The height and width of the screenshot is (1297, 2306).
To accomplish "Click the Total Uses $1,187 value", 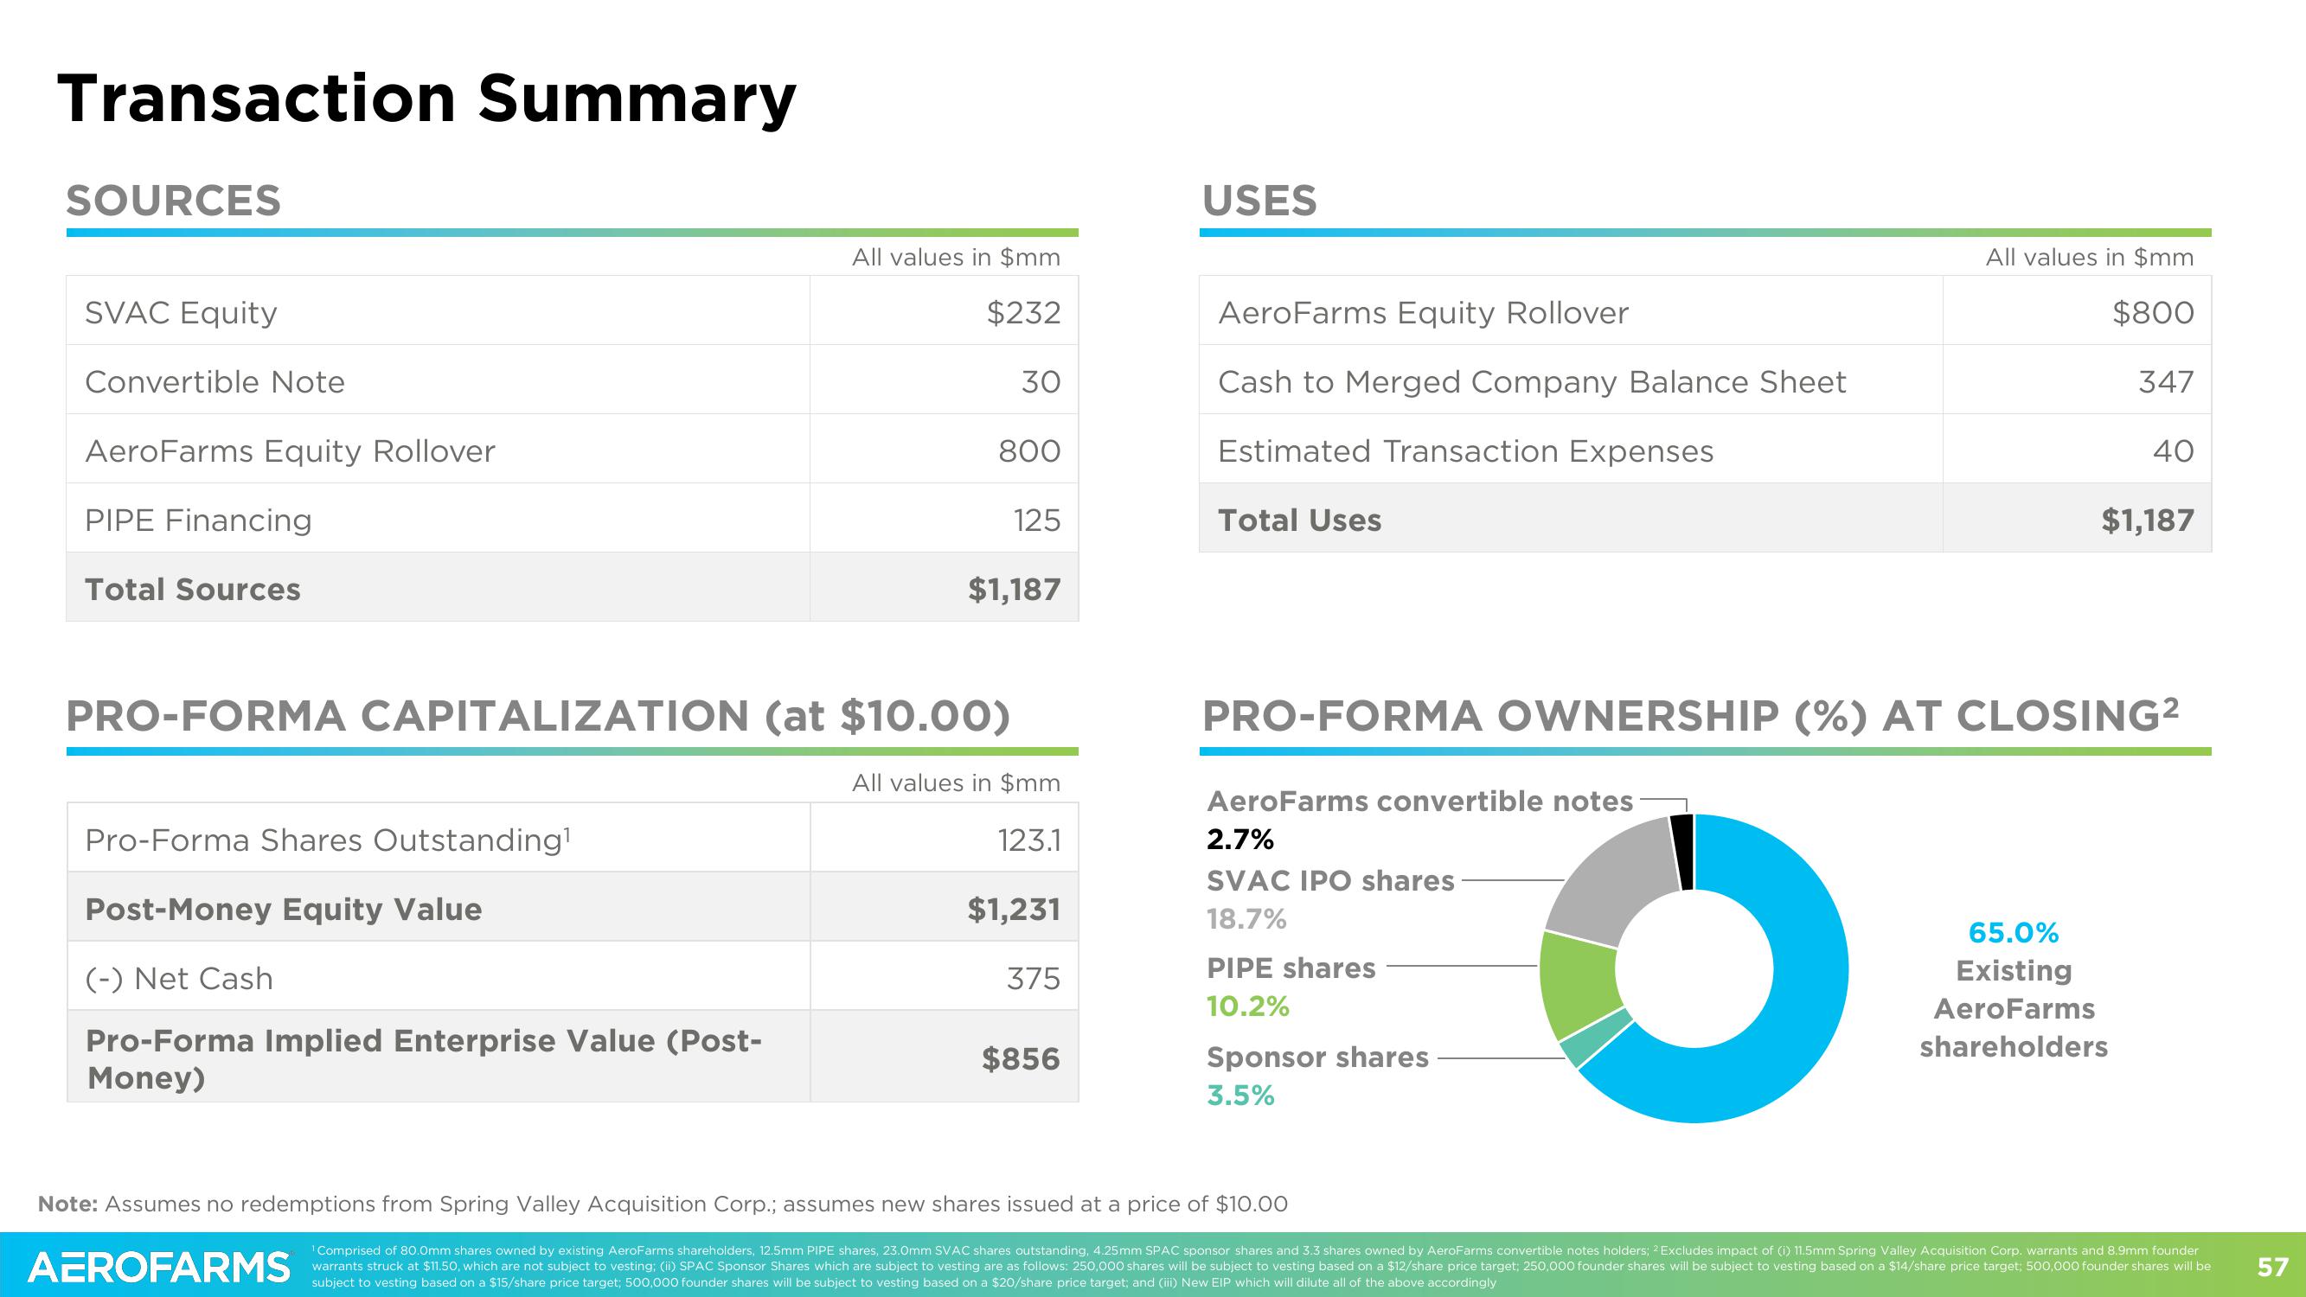I will 2149,520.
